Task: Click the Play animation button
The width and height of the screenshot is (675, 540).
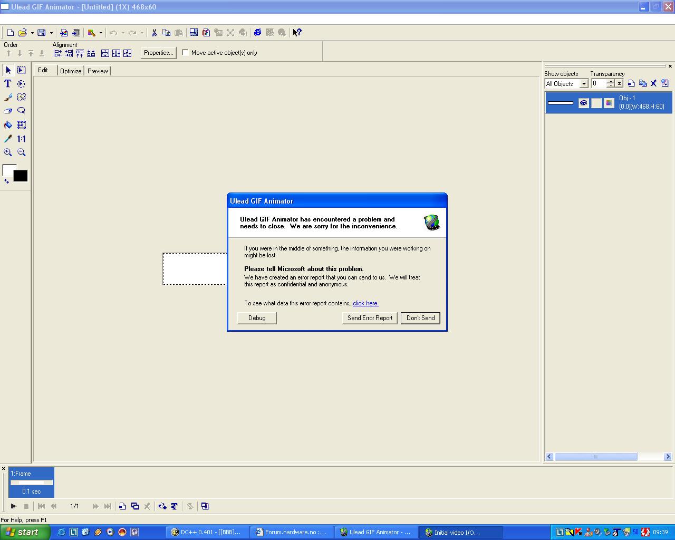Action: coord(14,506)
